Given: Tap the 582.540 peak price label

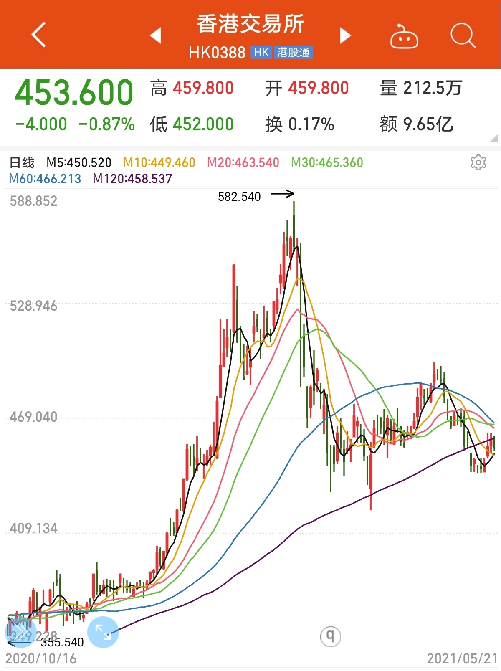Looking at the screenshot, I should click(239, 197).
